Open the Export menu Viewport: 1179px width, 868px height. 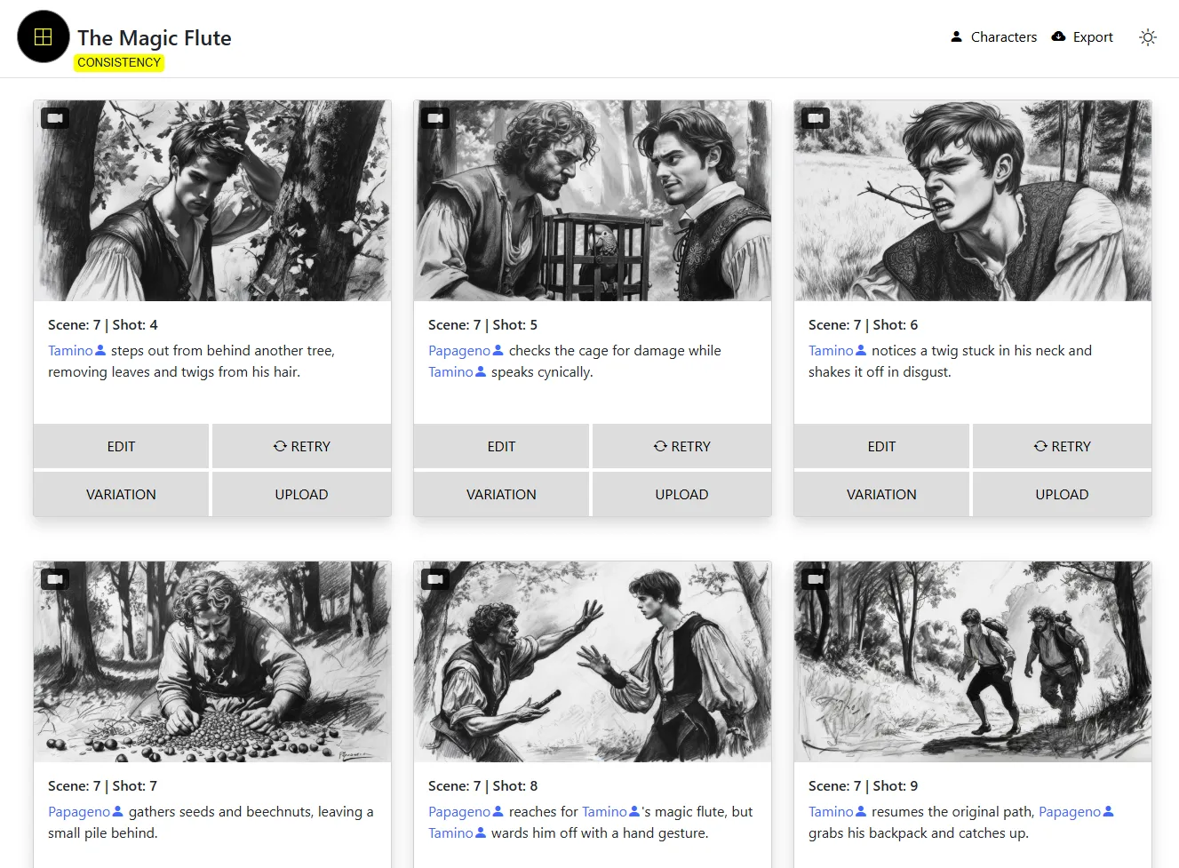[1082, 37]
